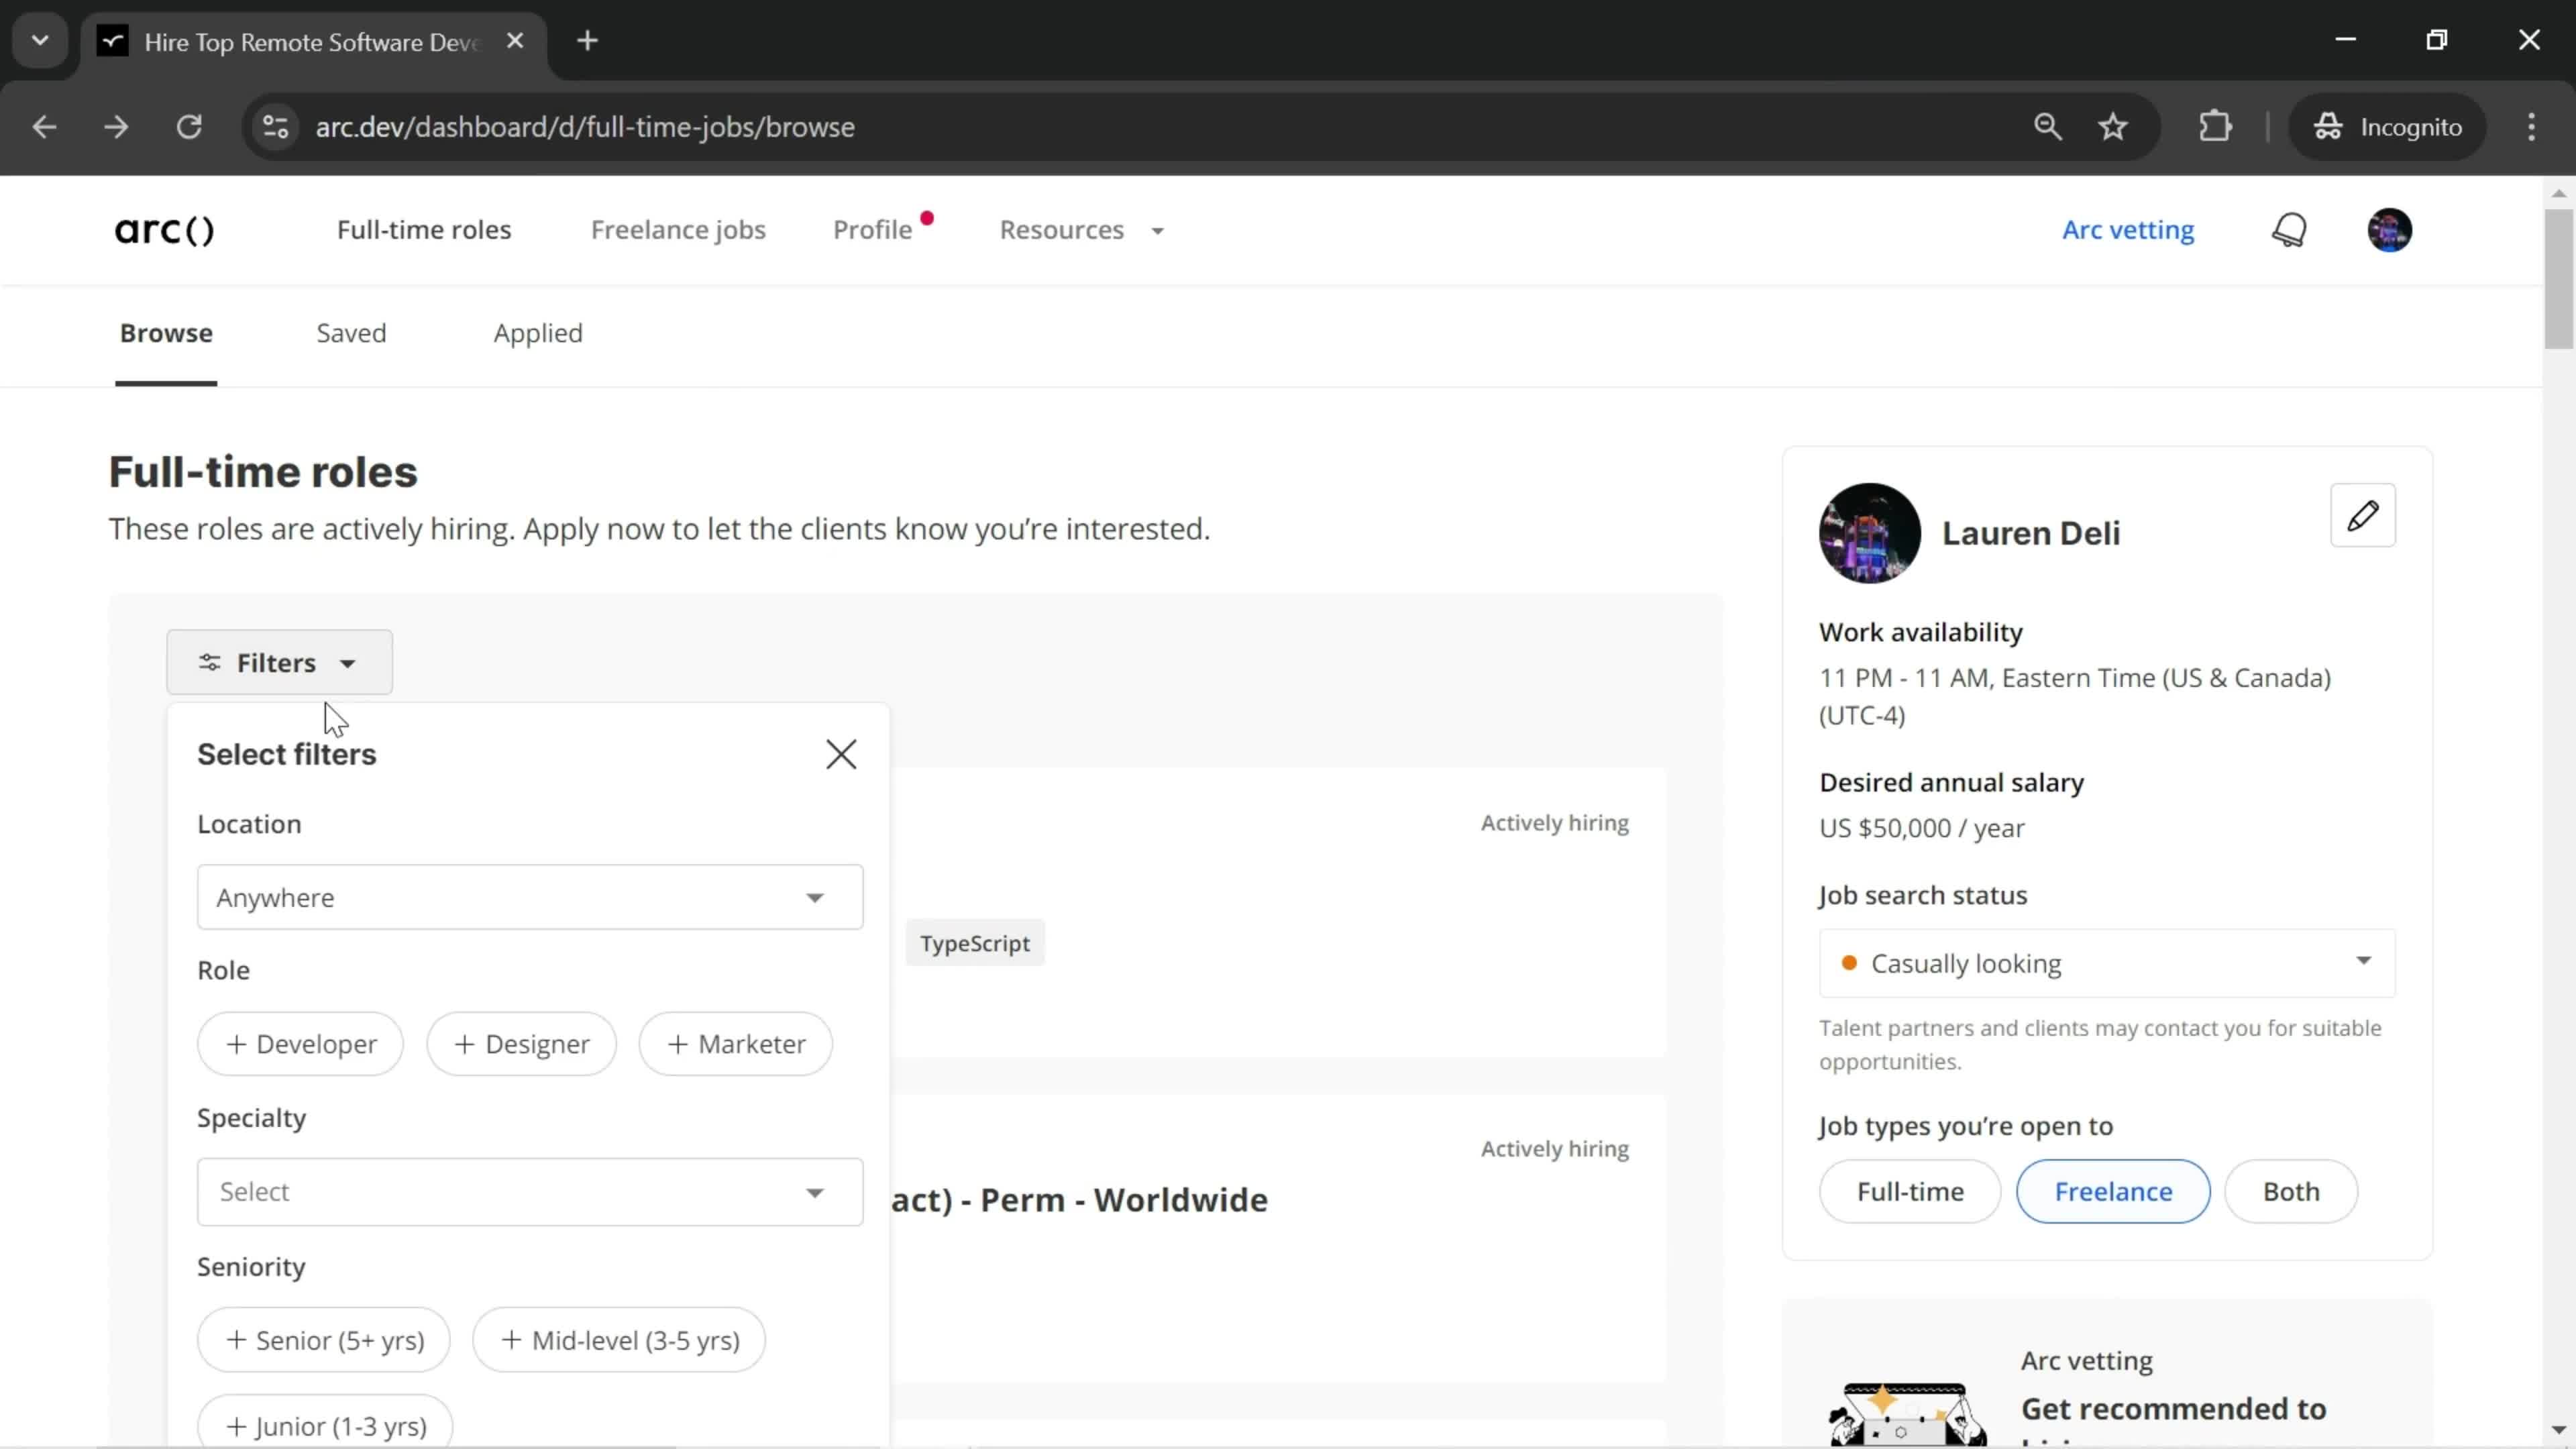Expand the Filters dropdown button
Viewport: 2576px width, 1449px height.
[279, 662]
